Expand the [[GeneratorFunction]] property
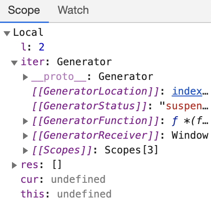Viewport: 211px width, 203px height. pyautogui.click(x=25, y=121)
